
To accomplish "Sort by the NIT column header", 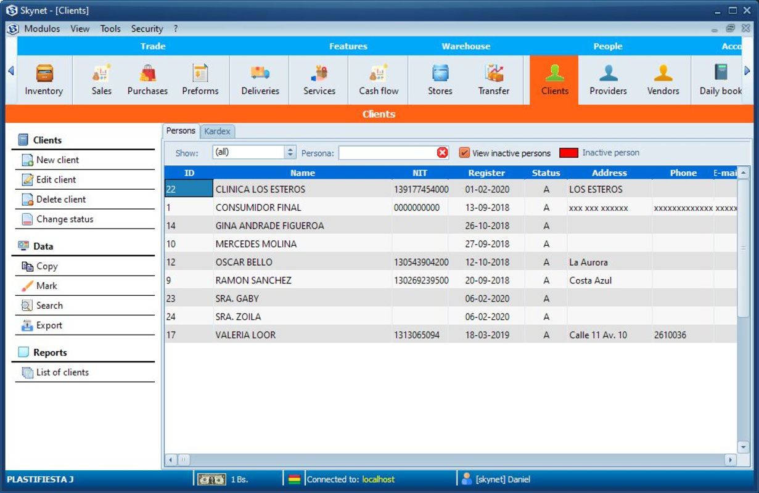I will click(420, 173).
